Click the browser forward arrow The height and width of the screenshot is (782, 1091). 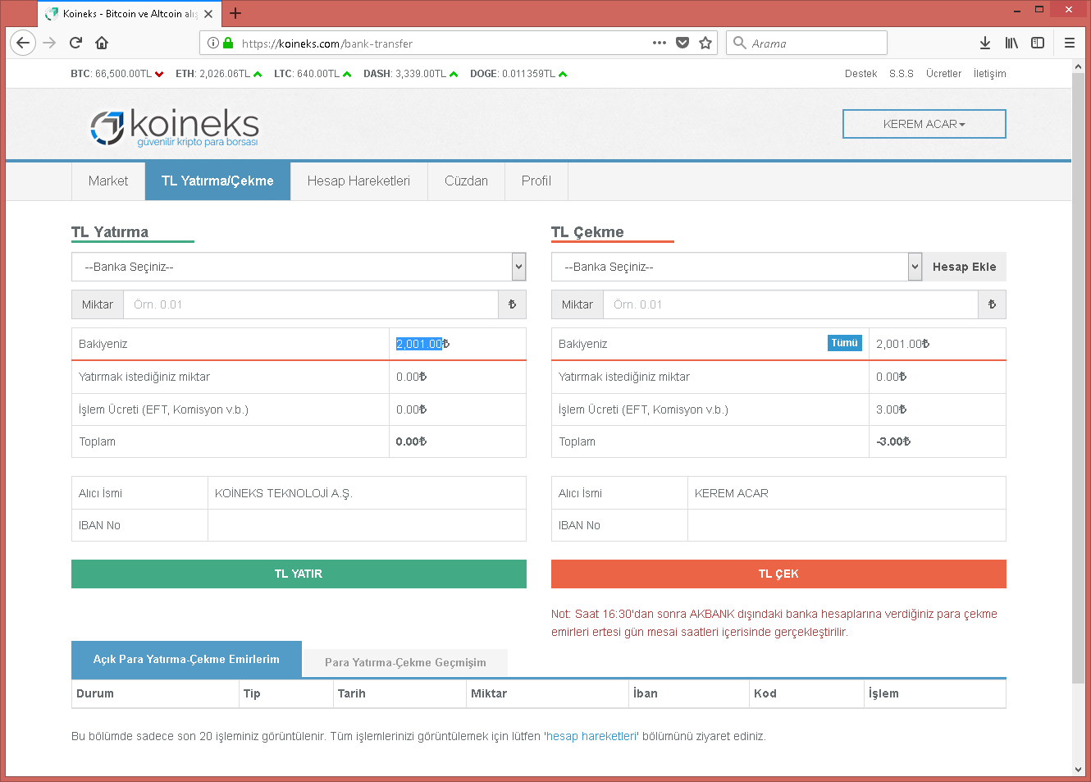(x=49, y=43)
